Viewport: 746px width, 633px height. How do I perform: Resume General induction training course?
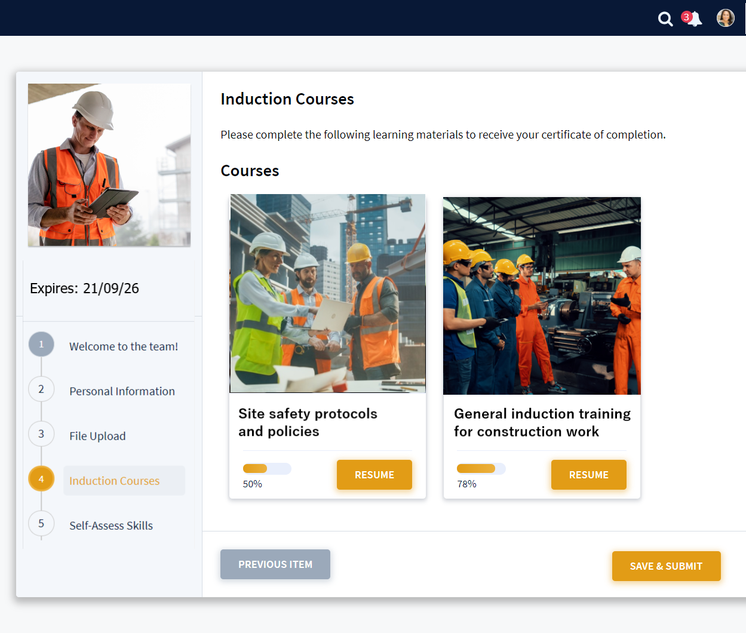(x=588, y=475)
